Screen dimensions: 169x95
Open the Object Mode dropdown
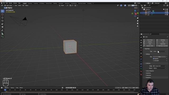coord(9,5)
